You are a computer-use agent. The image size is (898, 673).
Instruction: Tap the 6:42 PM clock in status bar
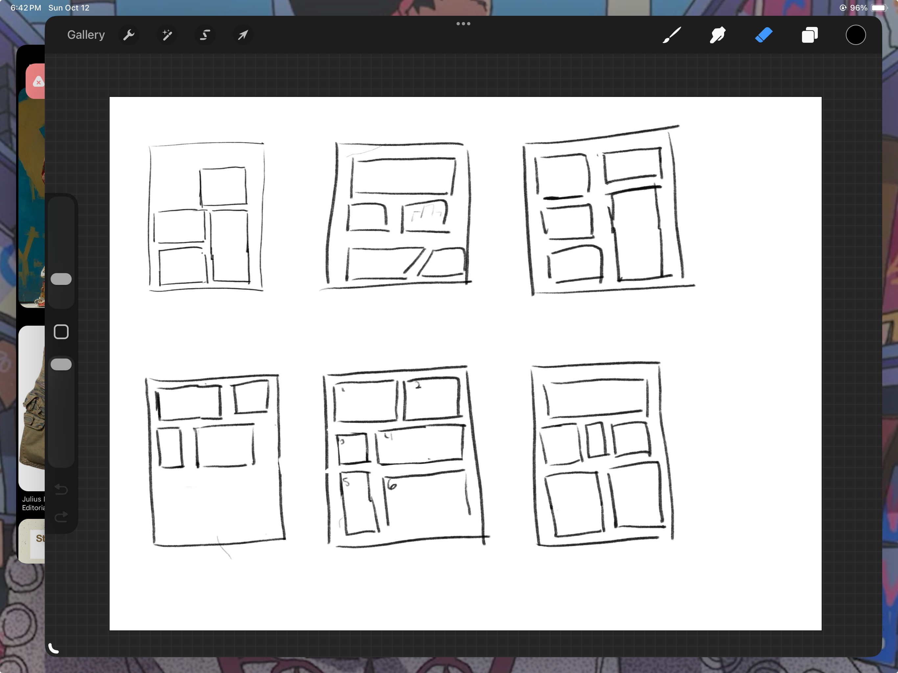click(26, 8)
